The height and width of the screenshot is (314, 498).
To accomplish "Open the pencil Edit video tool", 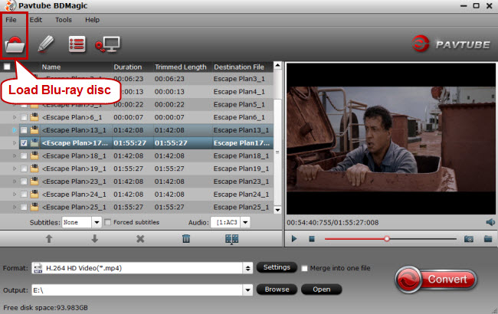I will [x=46, y=44].
